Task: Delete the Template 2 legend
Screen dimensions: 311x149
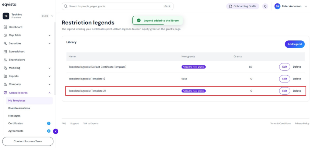Action: pos(297,91)
